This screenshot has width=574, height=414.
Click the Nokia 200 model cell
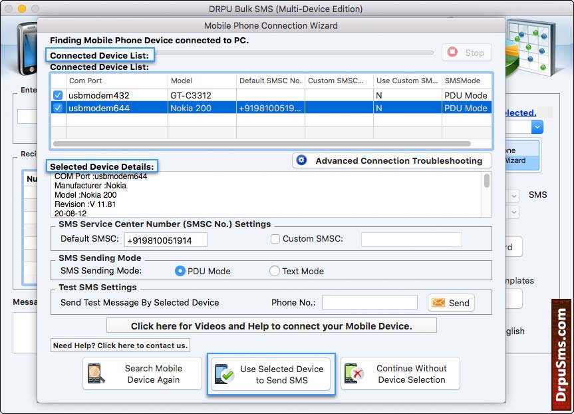[202, 108]
